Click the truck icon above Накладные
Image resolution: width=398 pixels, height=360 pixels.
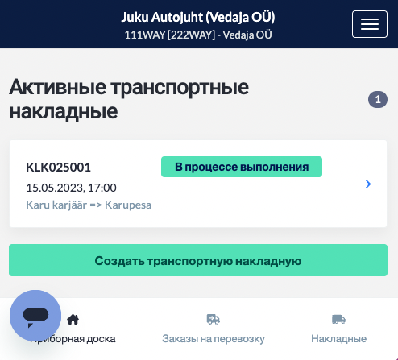pos(338,319)
